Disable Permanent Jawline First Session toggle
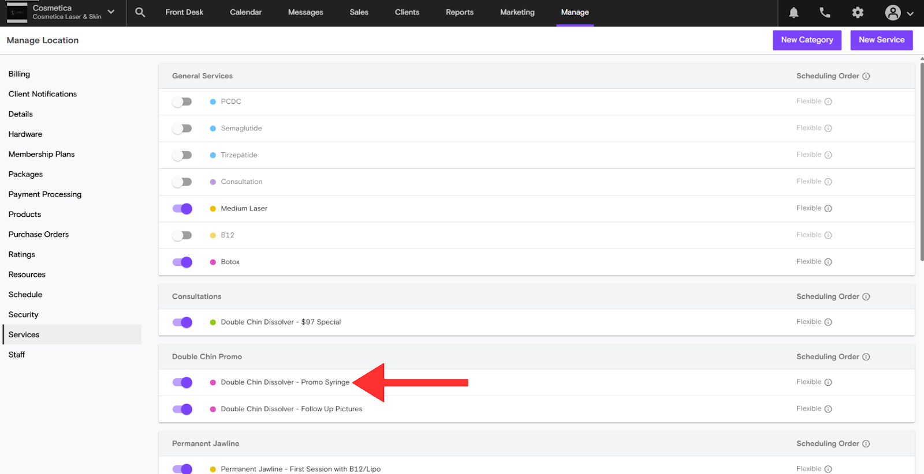The width and height of the screenshot is (924, 474). click(x=182, y=469)
